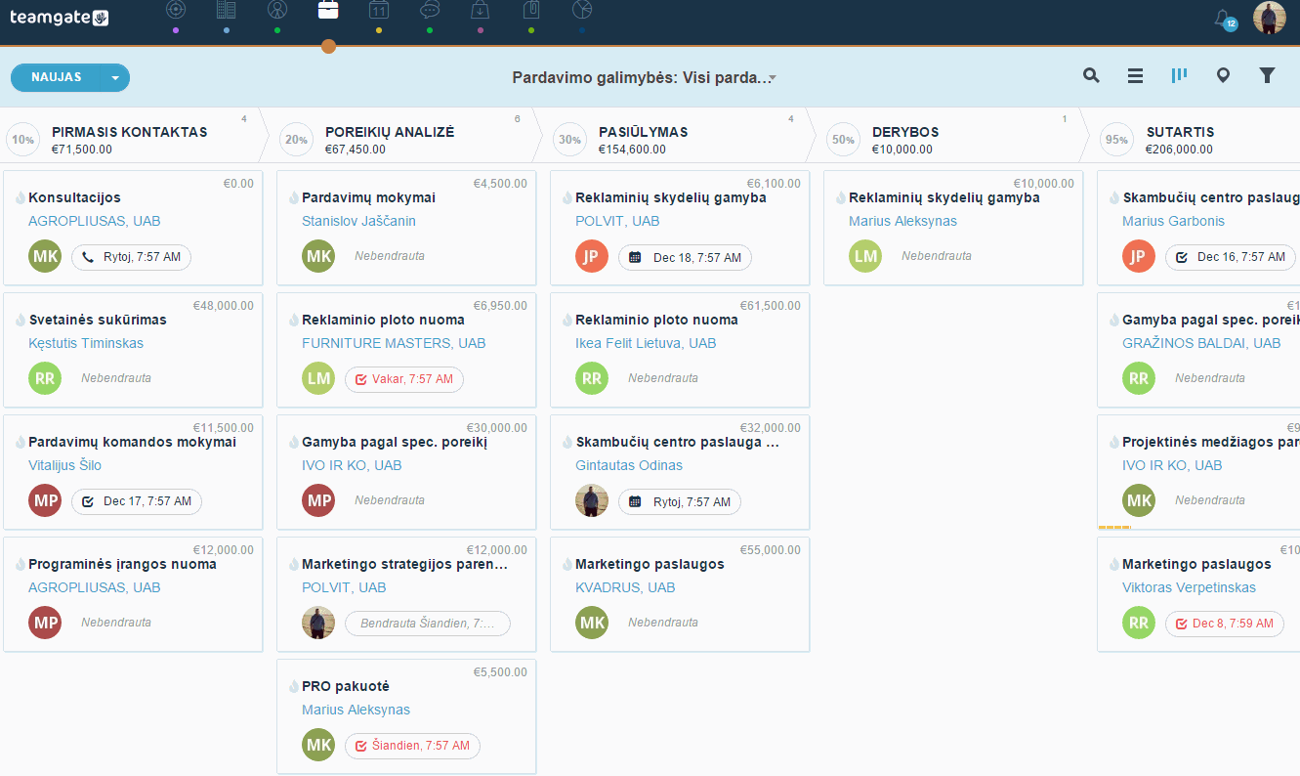Open the Šiandien, 7:57 AM task pill

tap(412, 746)
